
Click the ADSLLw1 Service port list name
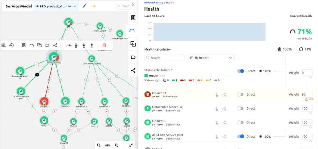[168, 135]
